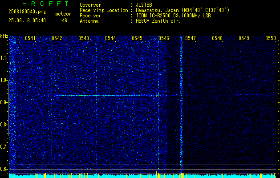Click the 0.9 kHz axis label
Viewport: 280px width, 178px height.
point(4,102)
